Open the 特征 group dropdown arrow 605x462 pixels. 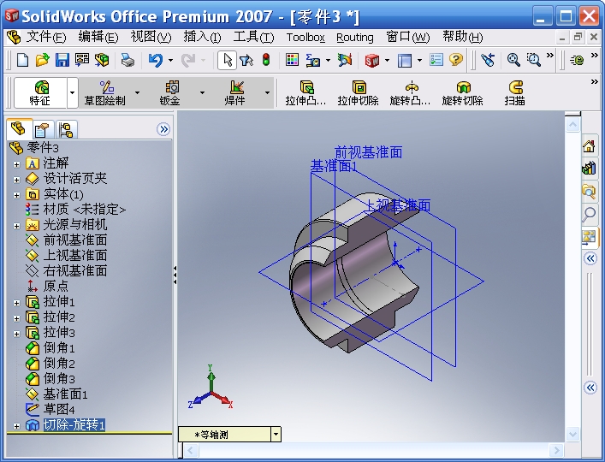pos(72,93)
